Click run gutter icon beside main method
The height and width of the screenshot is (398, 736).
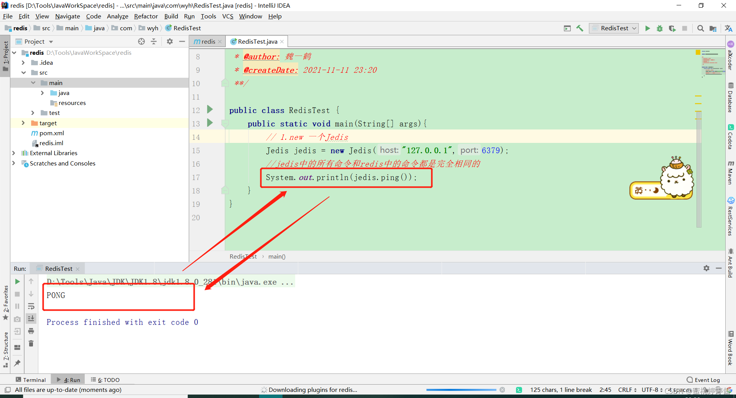(210, 123)
